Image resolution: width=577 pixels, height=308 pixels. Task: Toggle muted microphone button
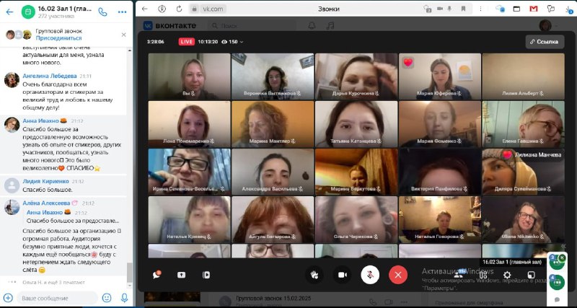[370, 275]
